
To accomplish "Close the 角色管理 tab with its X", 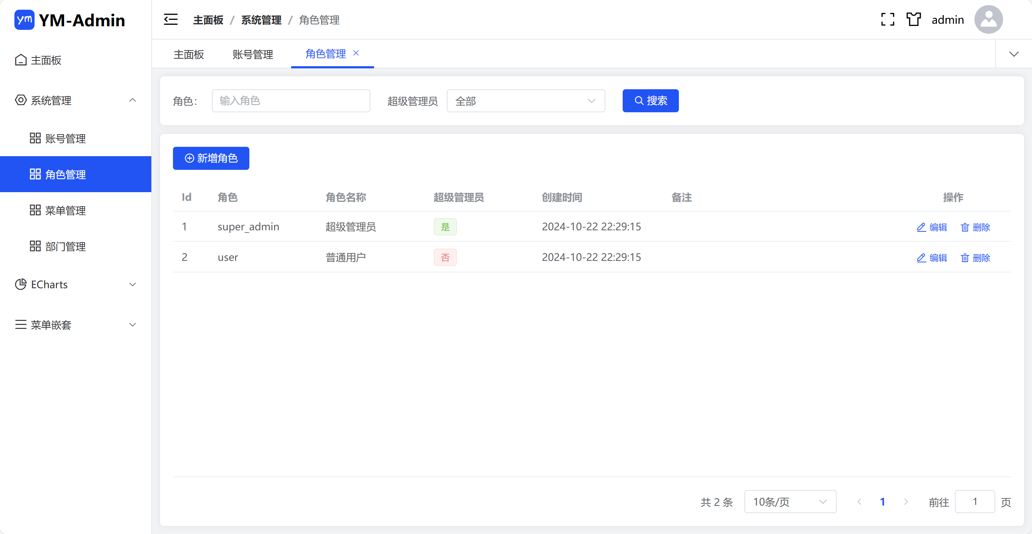I will pyautogui.click(x=356, y=53).
